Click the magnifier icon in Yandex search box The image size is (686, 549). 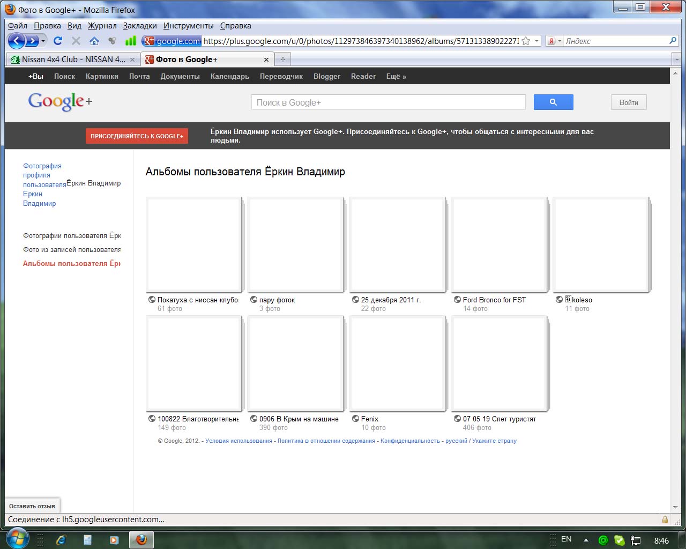point(673,41)
